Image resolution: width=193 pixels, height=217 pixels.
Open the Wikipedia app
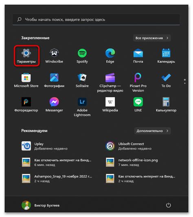coord(110,105)
